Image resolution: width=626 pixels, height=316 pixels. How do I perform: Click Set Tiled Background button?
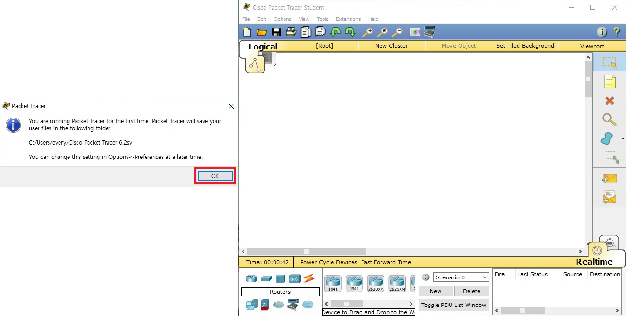[525, 46]
